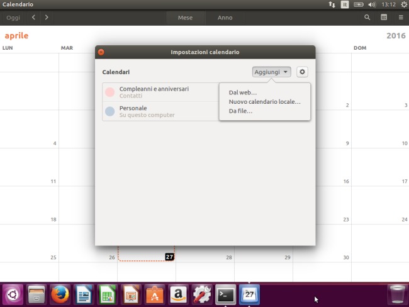Open the Terminal from the dock
409x307 pixels.
coord(225,294)
